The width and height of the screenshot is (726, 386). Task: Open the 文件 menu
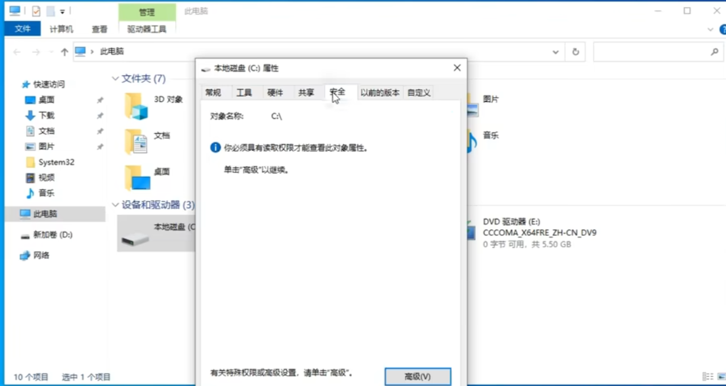tap(23, 29)
